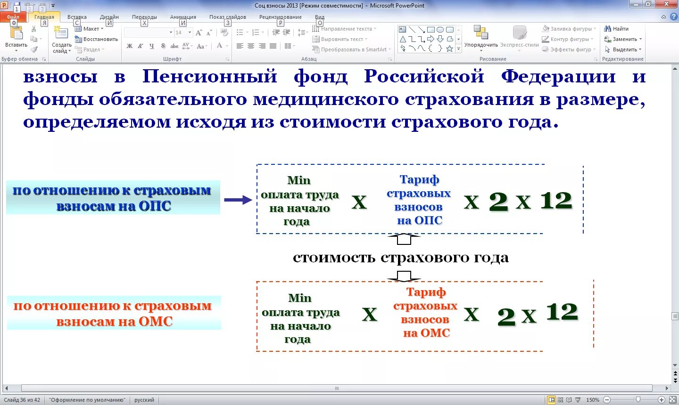Click the Cut scissors icon

point(33,29)
